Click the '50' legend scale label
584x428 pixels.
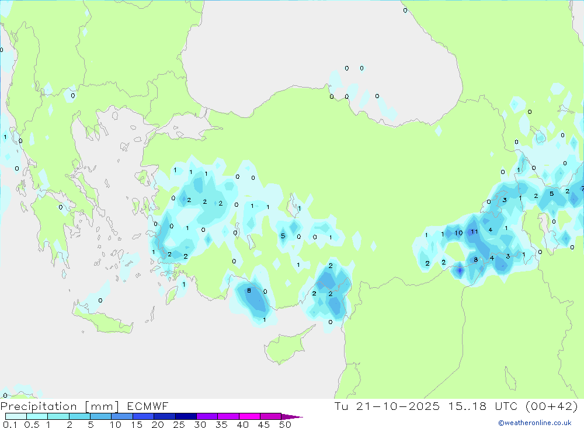click(x=285, y=424)
